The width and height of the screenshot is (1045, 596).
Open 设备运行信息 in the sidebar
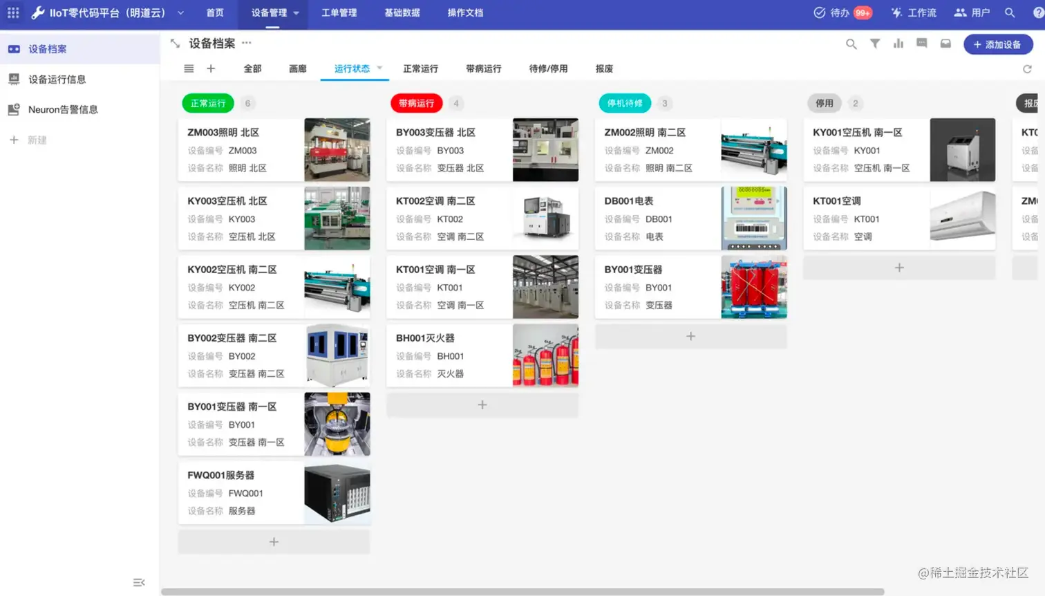coord(79,80)
